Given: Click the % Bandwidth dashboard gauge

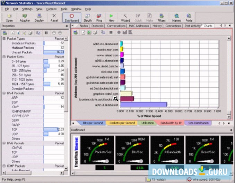Looking at the screenshot, I should coord(167,150).
